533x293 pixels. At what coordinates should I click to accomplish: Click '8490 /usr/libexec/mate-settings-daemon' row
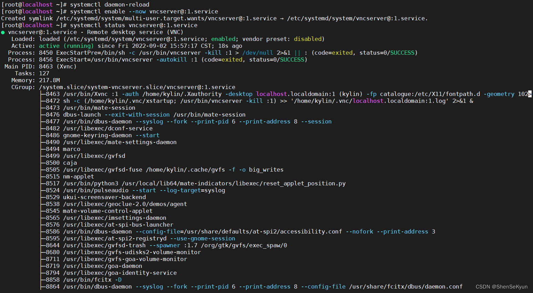tap(109, 142)
